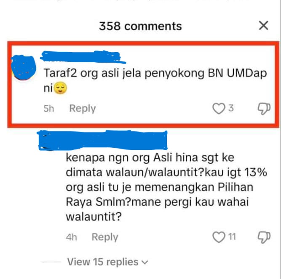Open the first commenter's blurred profile picture
The image size is (281, 279).
[24, 68]
